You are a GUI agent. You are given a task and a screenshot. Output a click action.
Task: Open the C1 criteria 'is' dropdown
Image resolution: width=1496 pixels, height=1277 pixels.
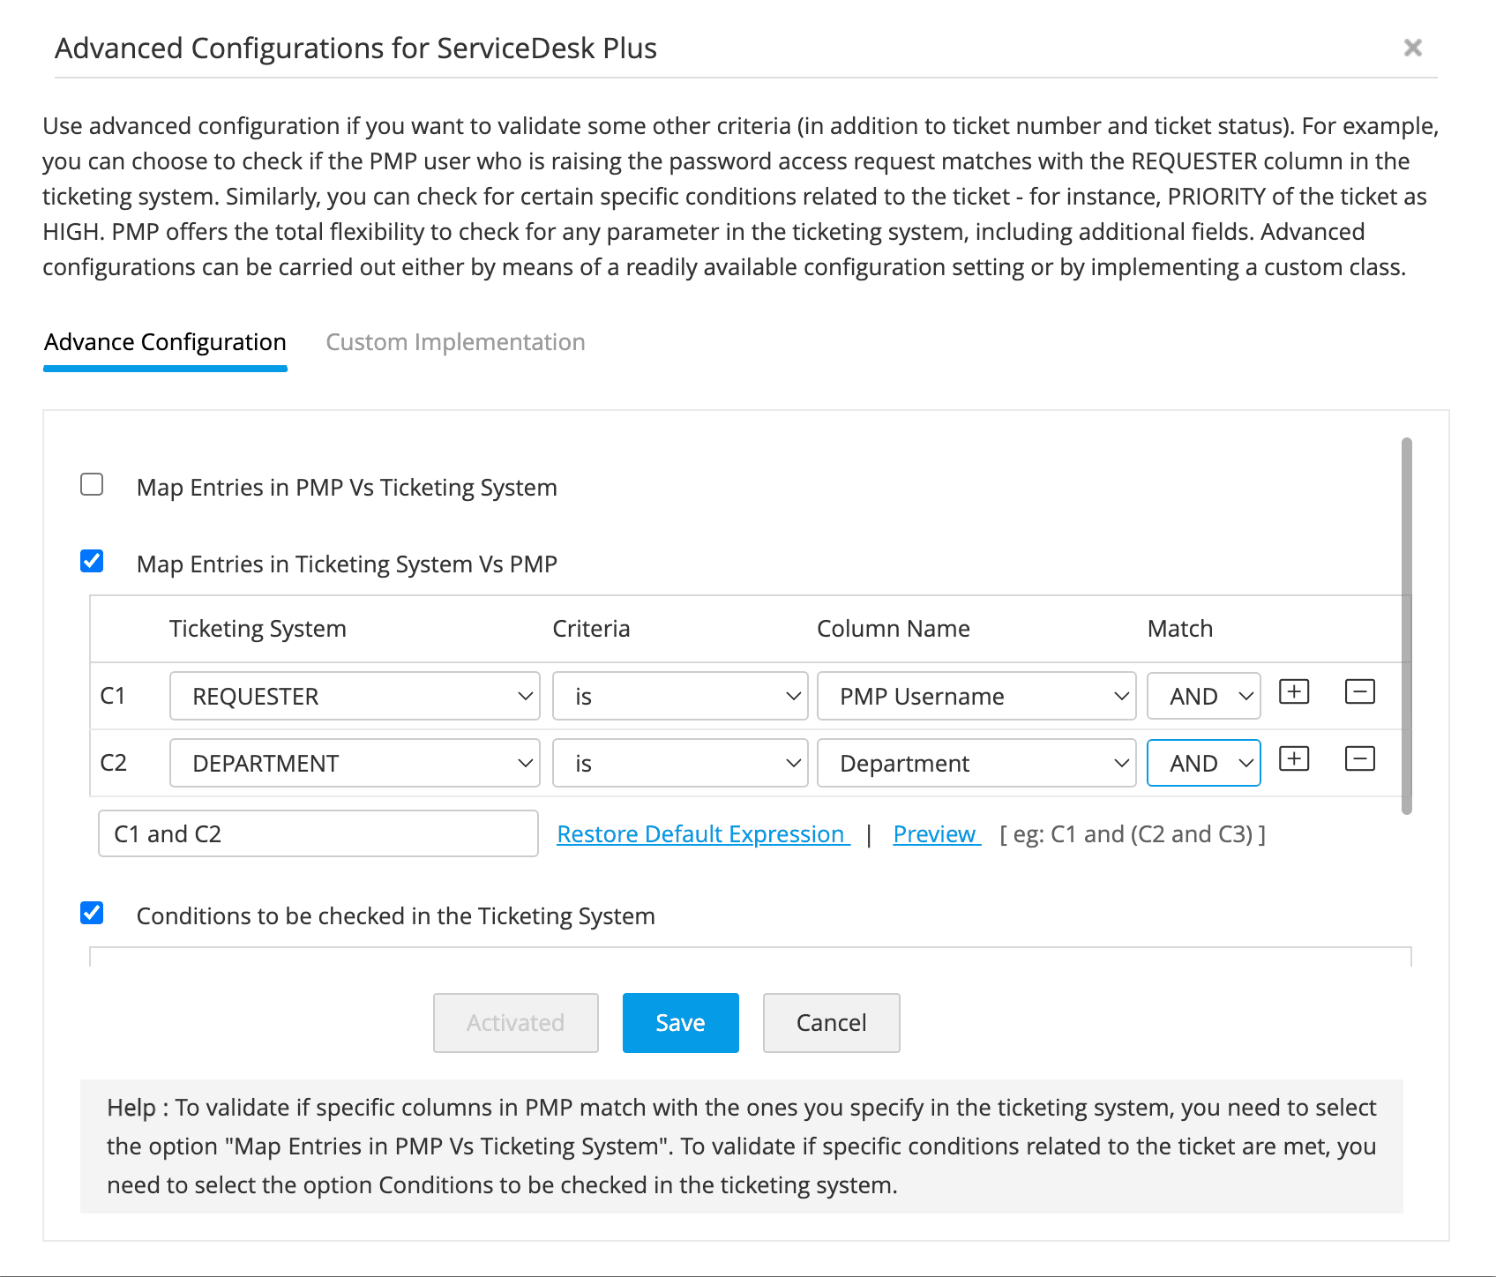tap(680, 696)
